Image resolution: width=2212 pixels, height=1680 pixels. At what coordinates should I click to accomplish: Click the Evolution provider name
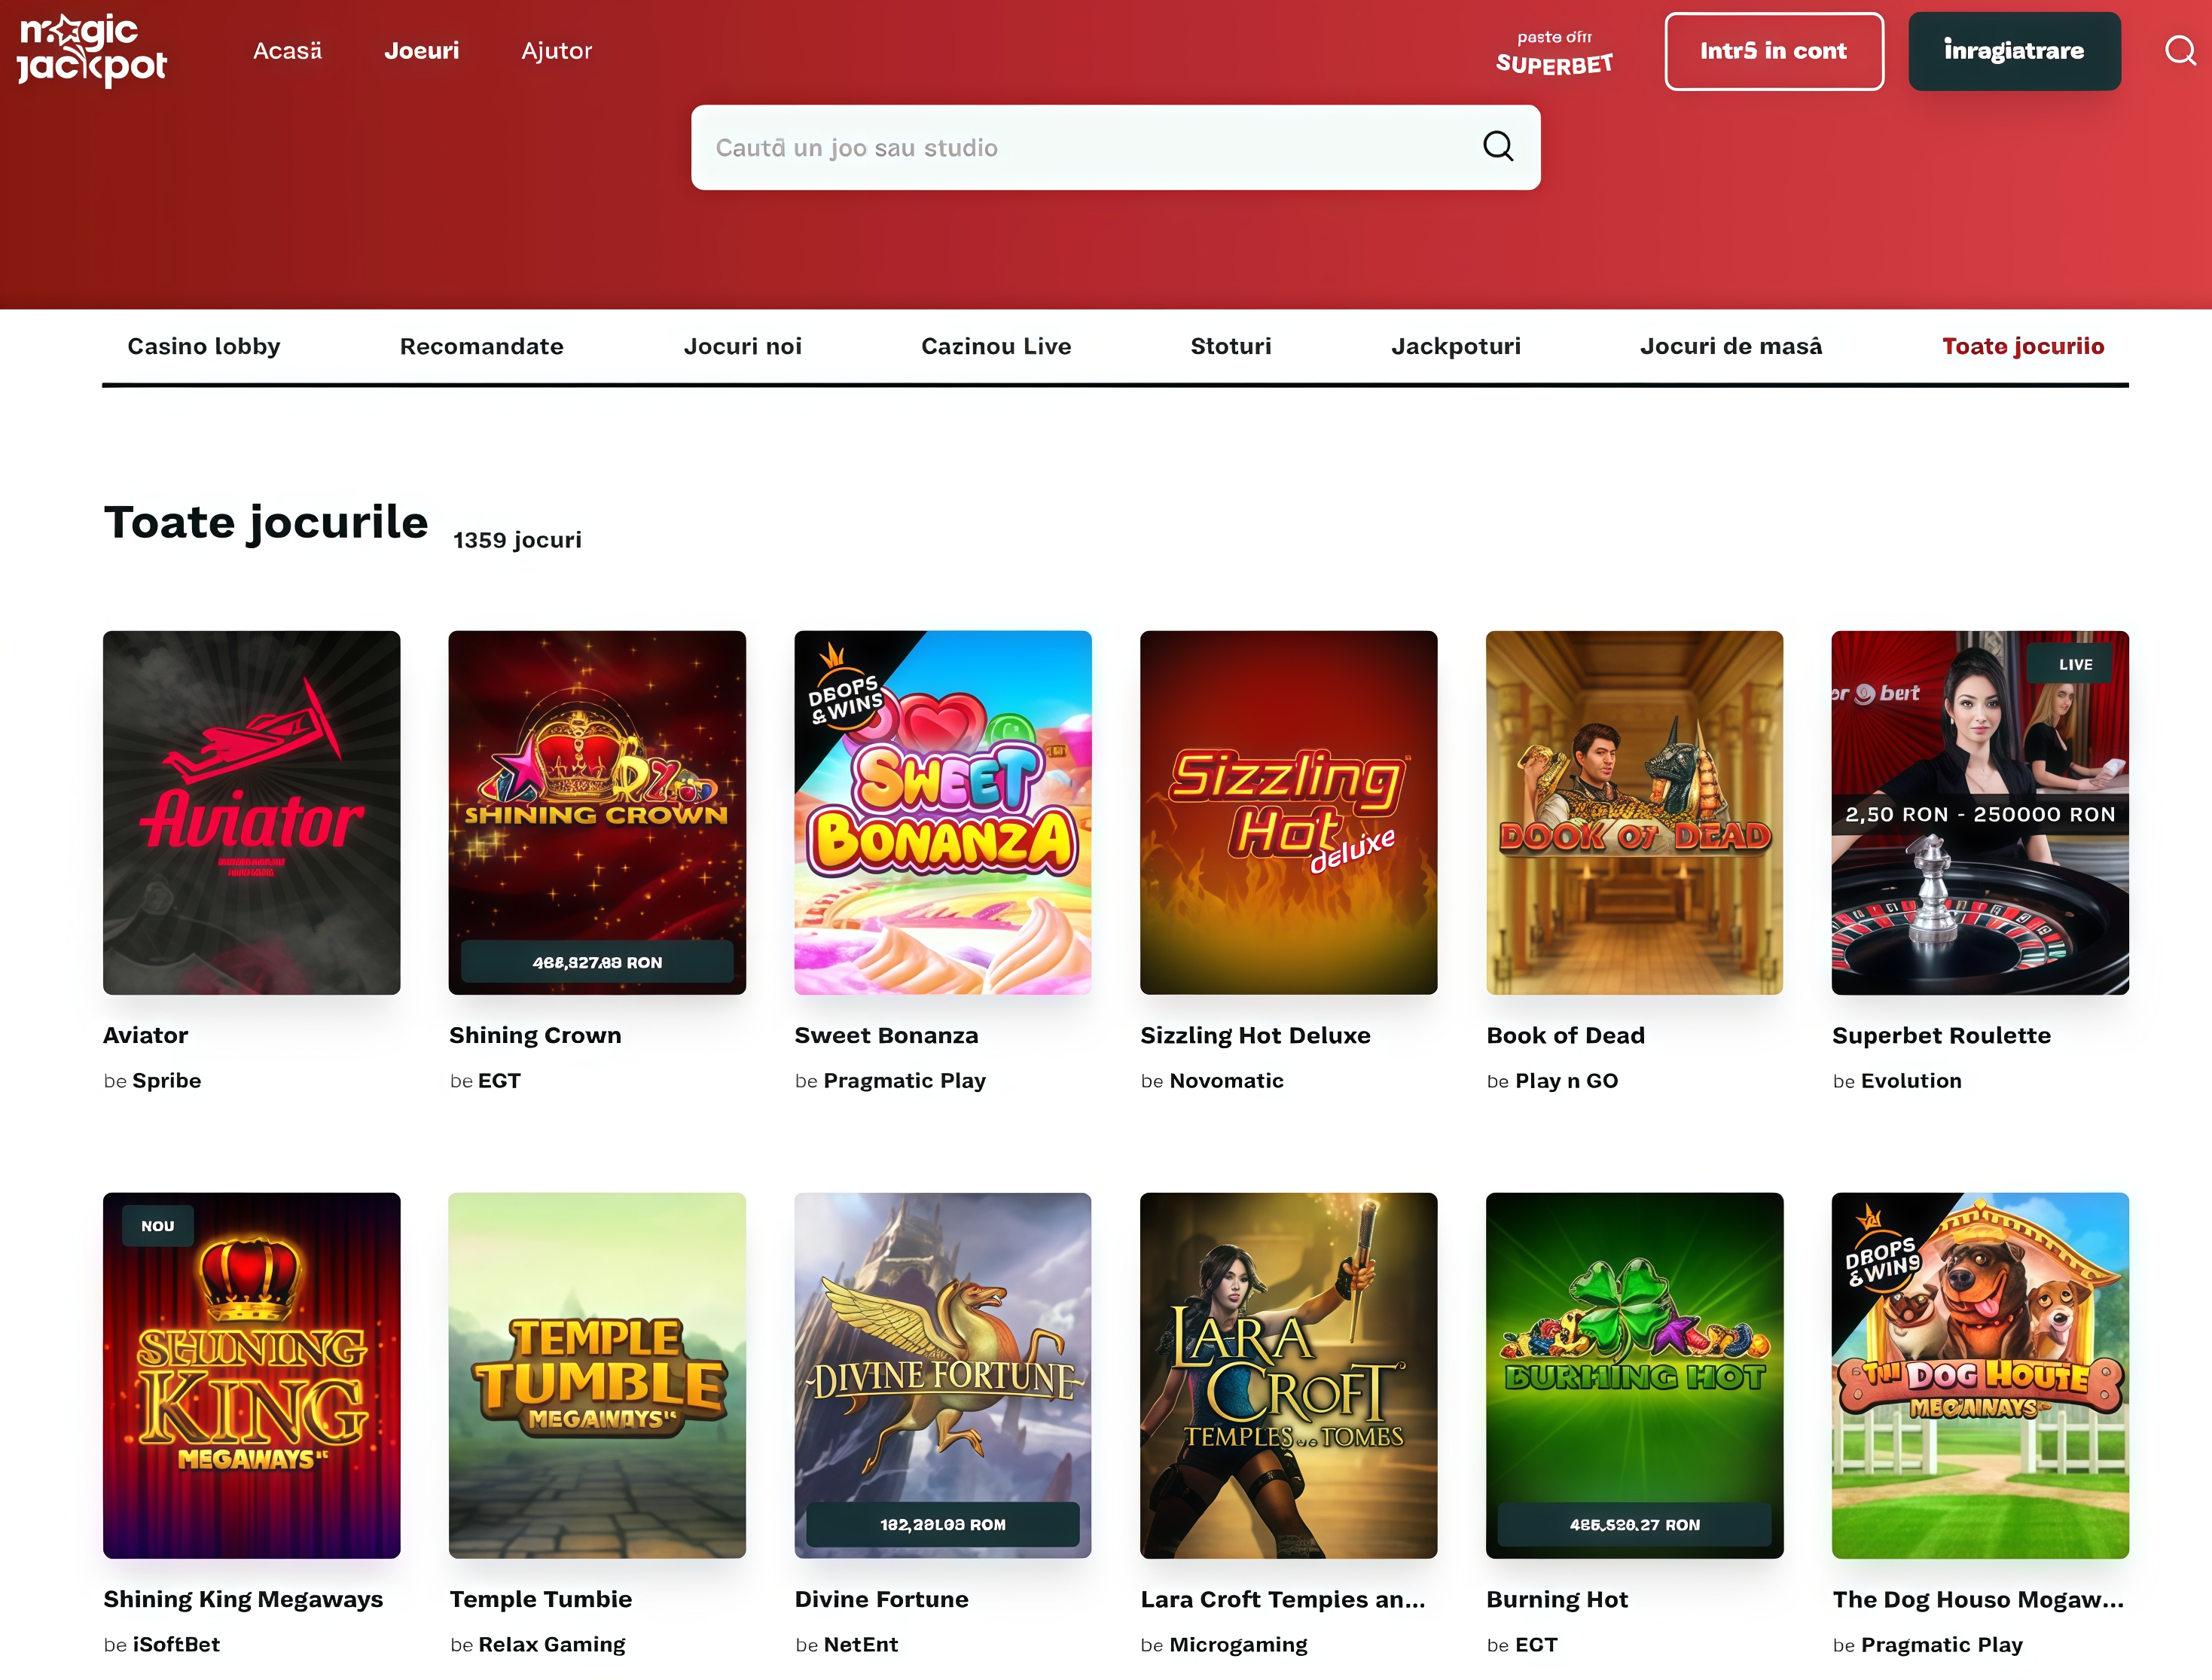pyautogui.click(x=1911, y=1081)
